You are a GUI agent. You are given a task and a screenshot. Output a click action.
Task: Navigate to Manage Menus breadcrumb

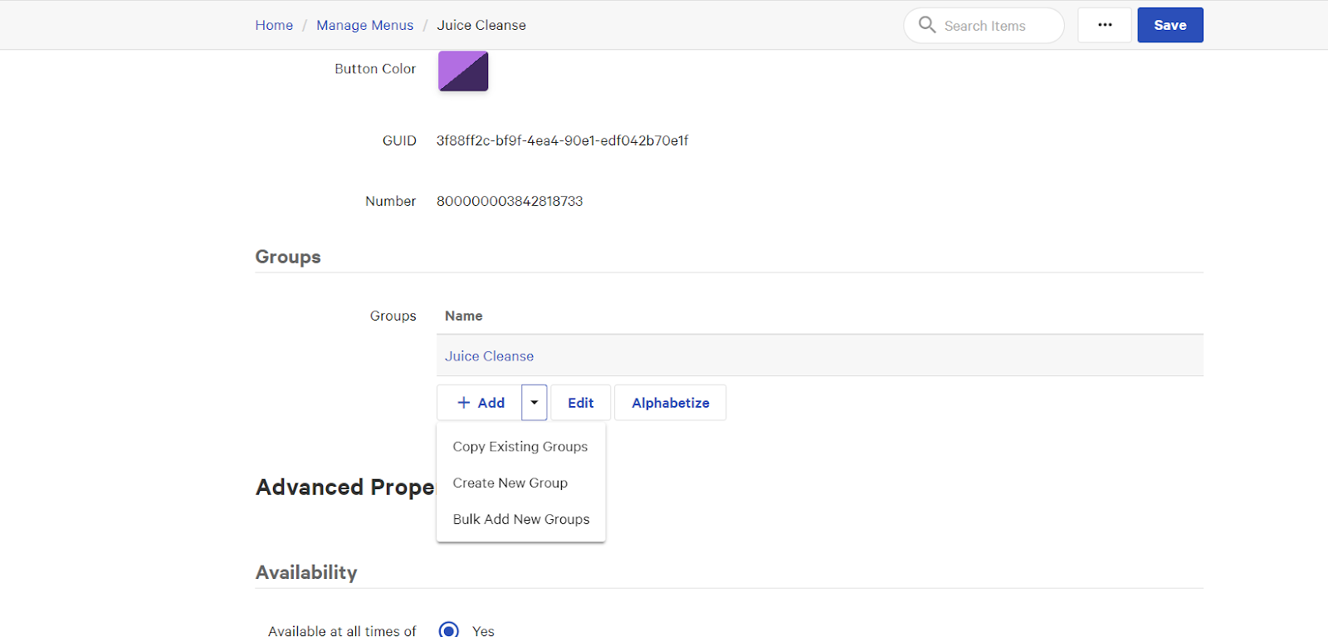tap(364, 25)
